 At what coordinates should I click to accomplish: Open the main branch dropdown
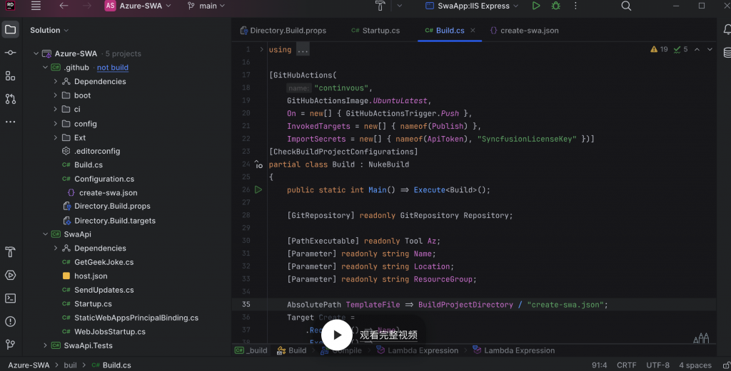click(206, 6)
